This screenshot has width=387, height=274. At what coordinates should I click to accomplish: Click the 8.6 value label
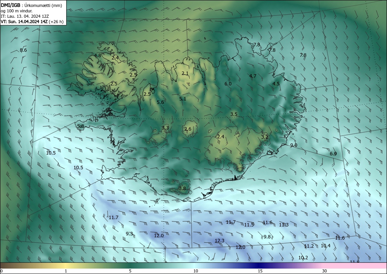pyautogui.click(x=23, y=50)
